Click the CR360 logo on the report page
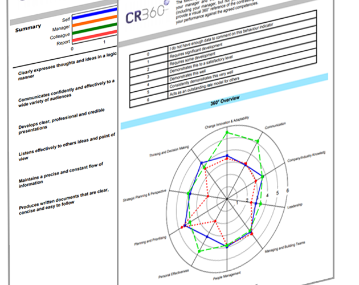 point(148,11)
